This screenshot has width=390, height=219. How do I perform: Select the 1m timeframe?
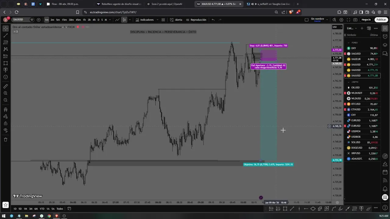(47, 20)
